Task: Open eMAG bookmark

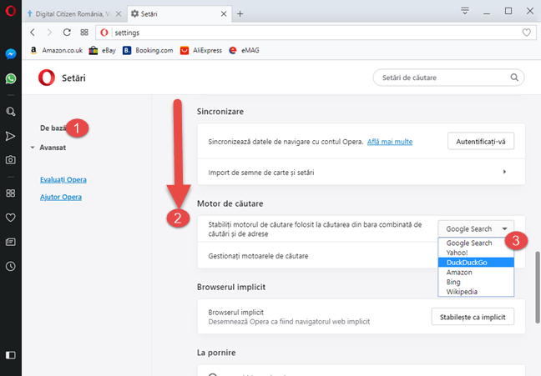Action: pos(244,50)
